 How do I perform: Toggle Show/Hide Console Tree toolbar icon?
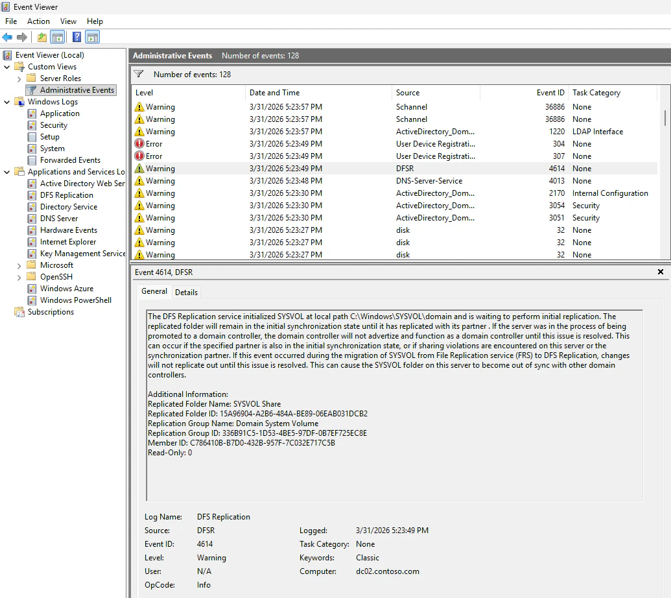(57, 37)
